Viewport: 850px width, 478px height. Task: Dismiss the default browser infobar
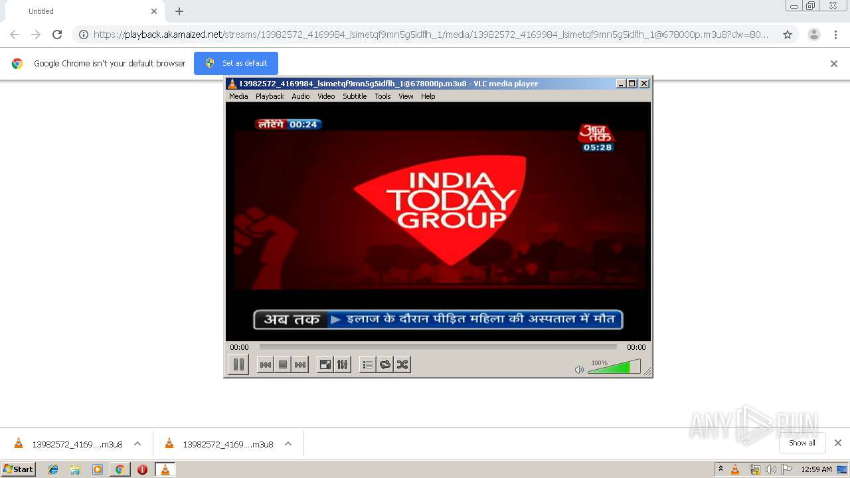[834, 64]
